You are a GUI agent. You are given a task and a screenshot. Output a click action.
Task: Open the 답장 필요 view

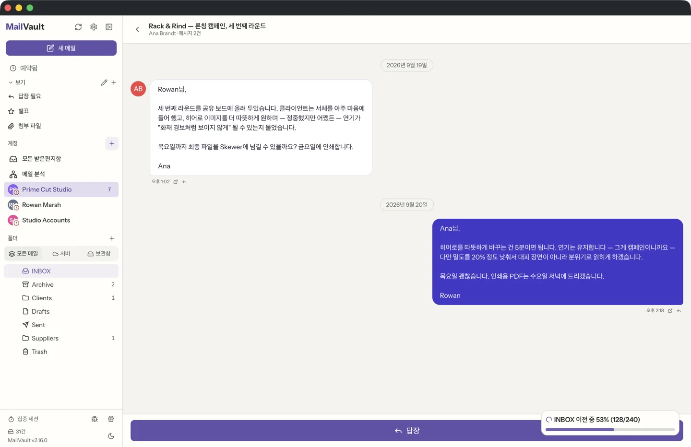(x=61, y=96)
